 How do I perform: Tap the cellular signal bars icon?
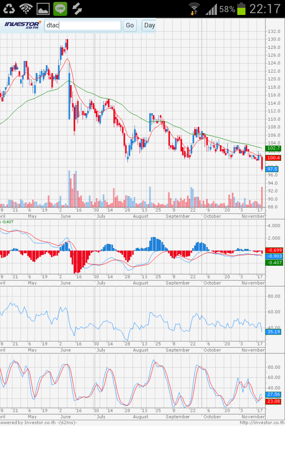(x=211, y=9)
